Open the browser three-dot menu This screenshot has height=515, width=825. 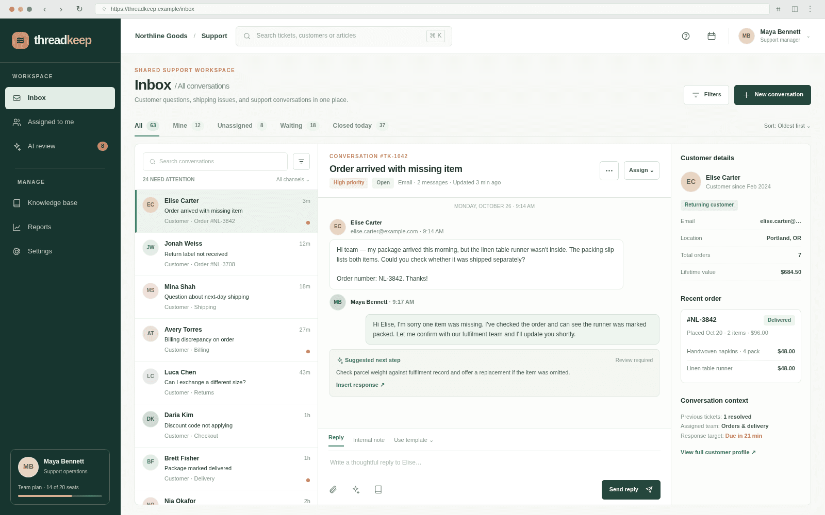point(810,9)
